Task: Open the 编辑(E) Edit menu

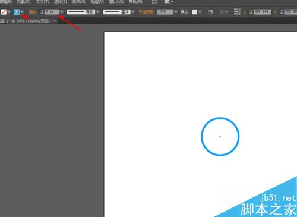Action: point(6,2)
